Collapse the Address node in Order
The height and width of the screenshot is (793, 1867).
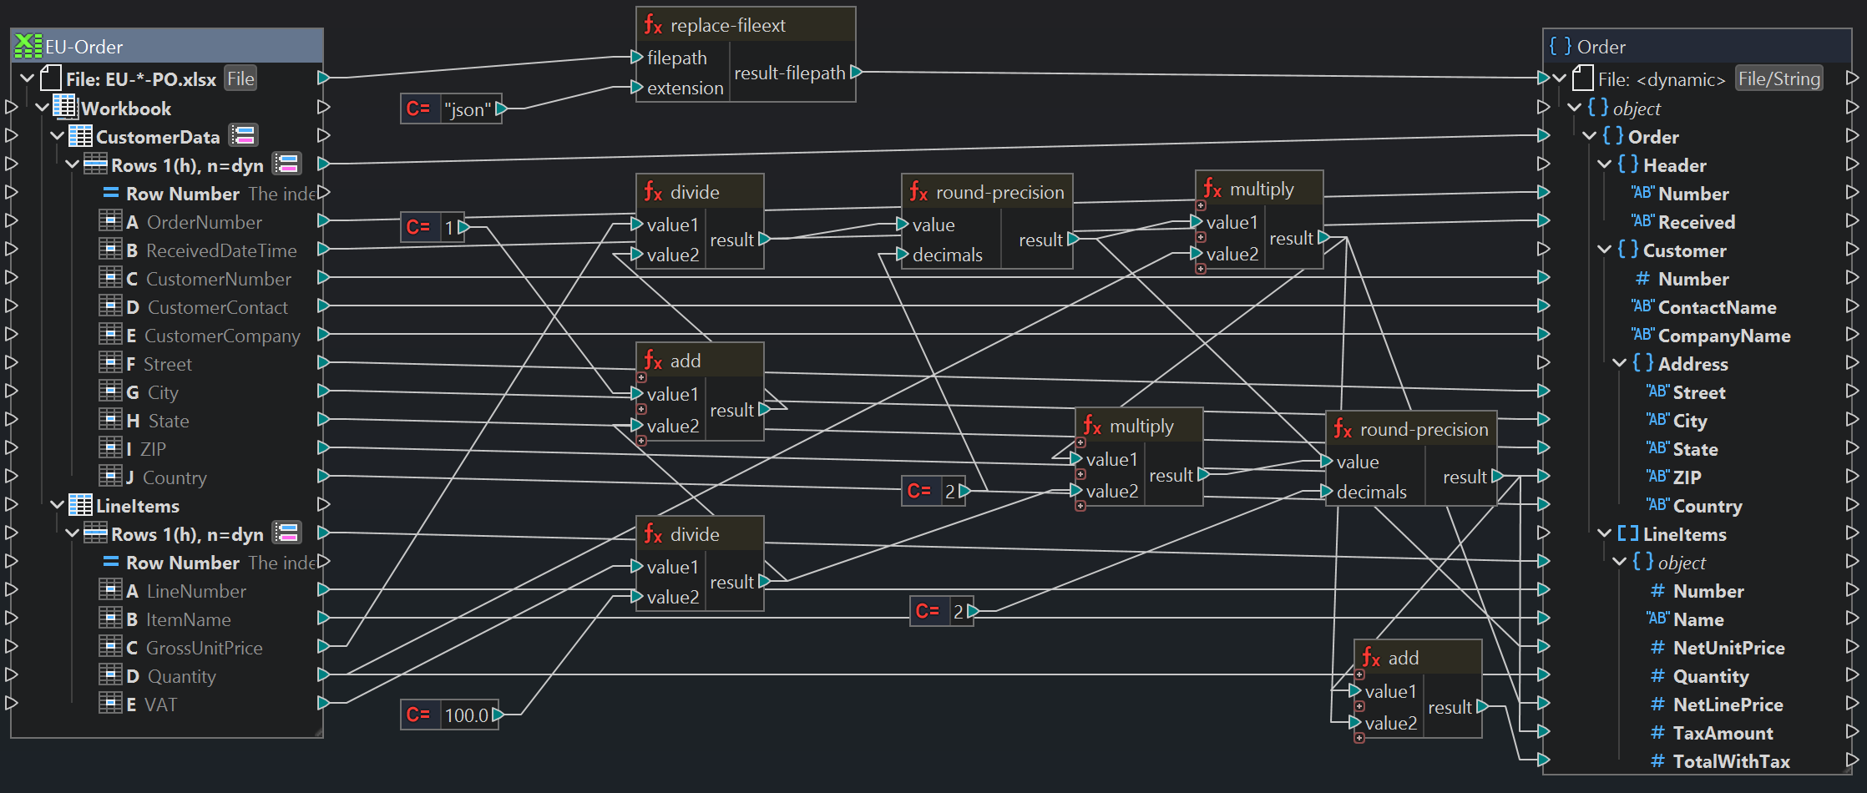tap(1619, 364)
